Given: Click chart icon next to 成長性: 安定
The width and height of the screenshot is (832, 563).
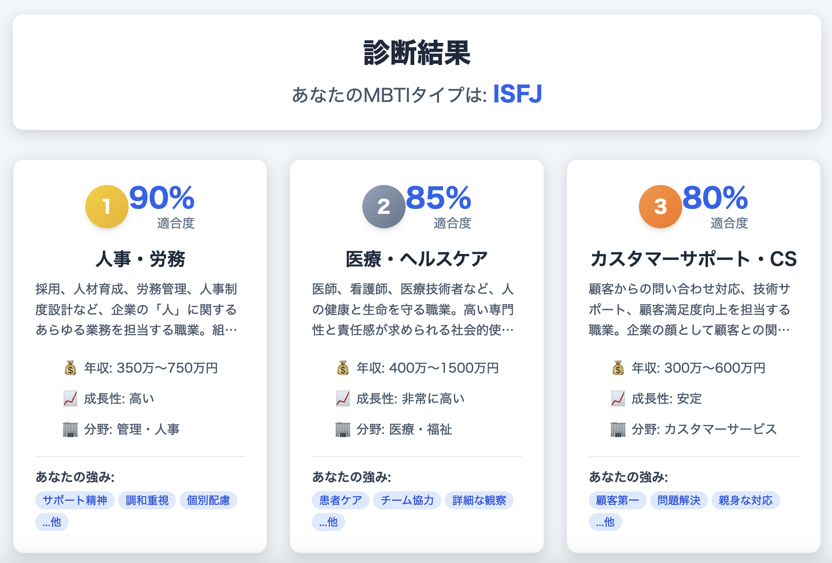Looking at the screenshot, I should pos(618,399).
